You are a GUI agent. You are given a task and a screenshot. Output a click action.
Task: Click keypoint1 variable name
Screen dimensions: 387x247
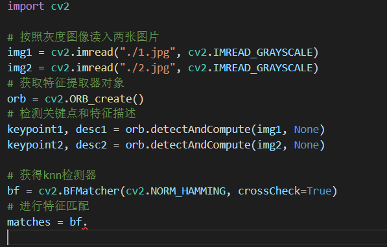35,130
